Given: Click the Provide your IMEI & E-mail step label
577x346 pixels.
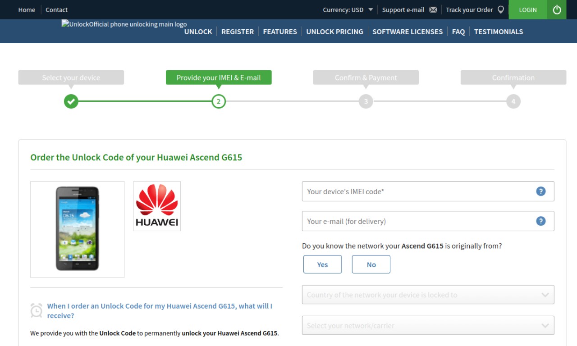Looking at the screenshot, I should click(219, 77).
